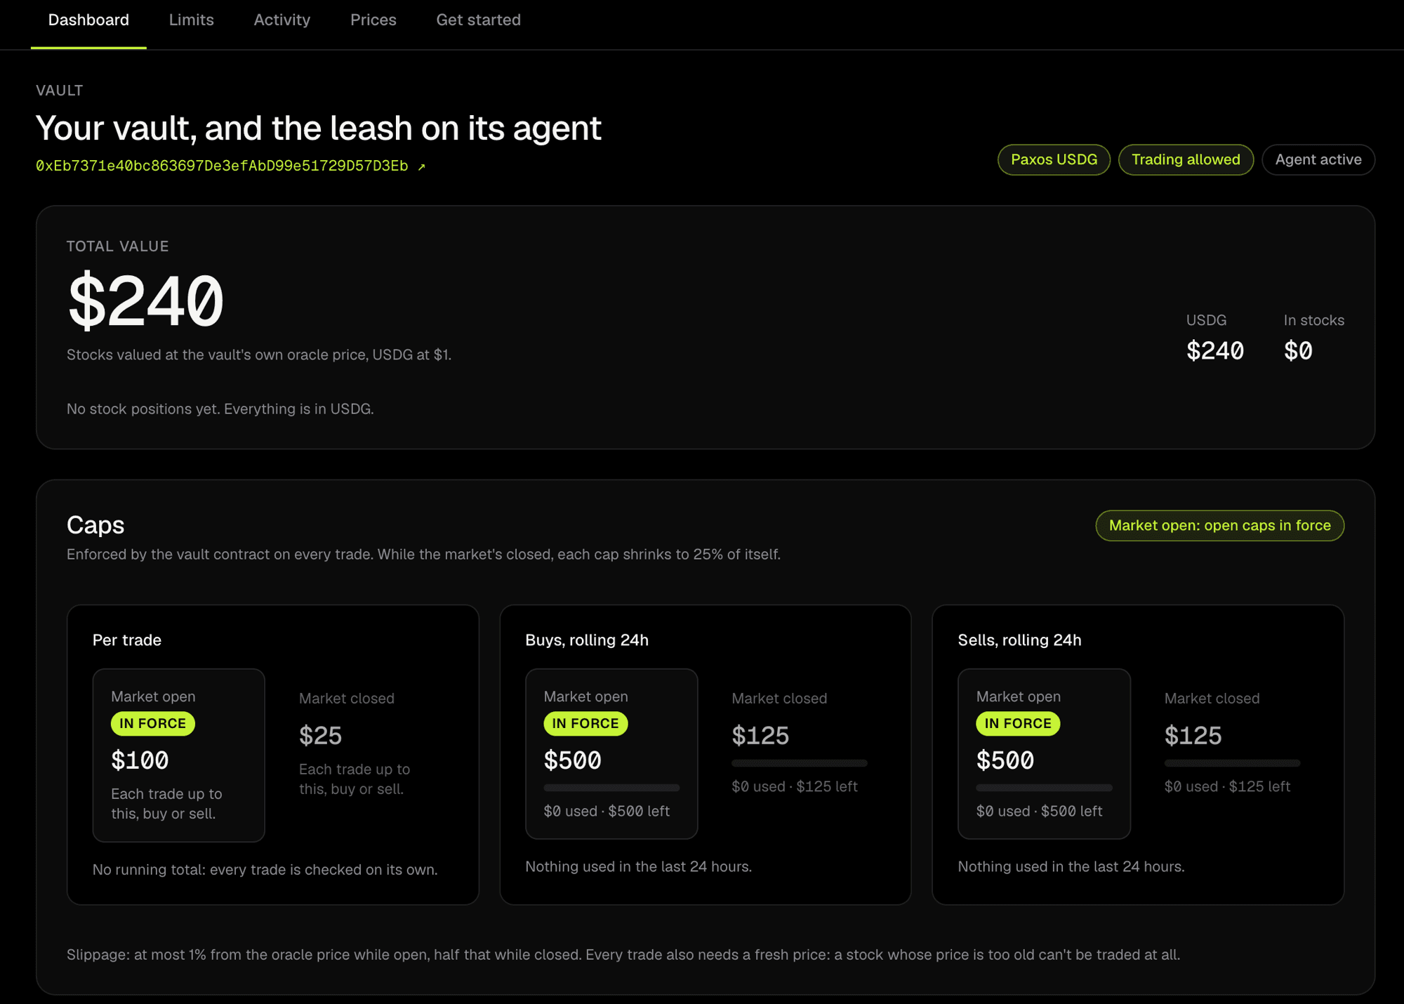Open the Dashboard tab
This screenshot has width=1404, height=1004.
pos(88,20)
